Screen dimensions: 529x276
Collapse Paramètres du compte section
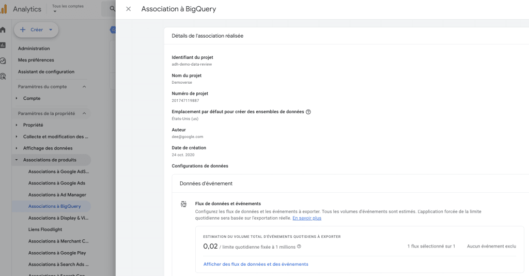[x=84, y=87]
